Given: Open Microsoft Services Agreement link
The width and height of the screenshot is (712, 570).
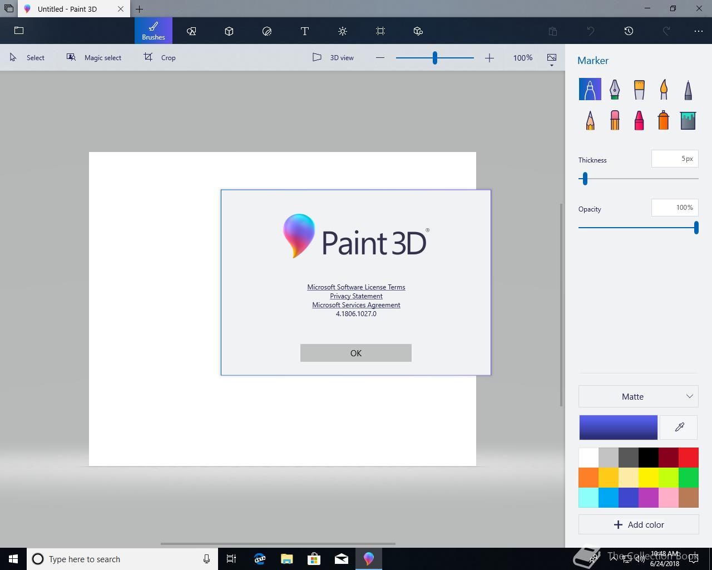Looking at the screenshot, I should 356,305.
